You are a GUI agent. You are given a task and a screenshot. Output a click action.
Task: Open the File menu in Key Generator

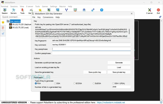(34, 17)
